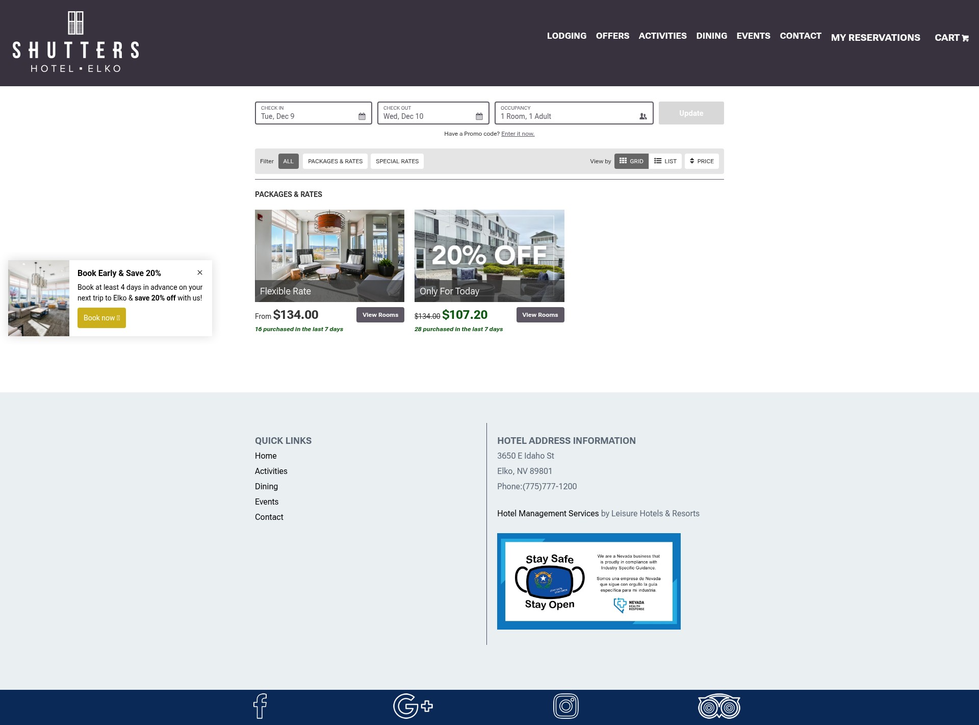Click the Shutters Hotel Elko logo

75,42
